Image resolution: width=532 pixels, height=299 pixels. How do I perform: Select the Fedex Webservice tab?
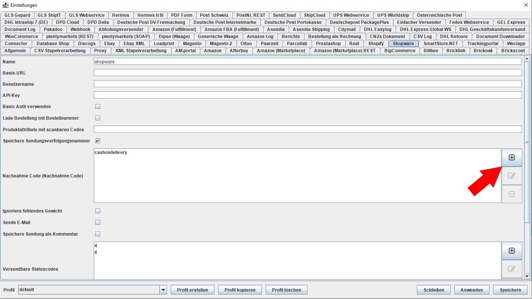(469, 22)
